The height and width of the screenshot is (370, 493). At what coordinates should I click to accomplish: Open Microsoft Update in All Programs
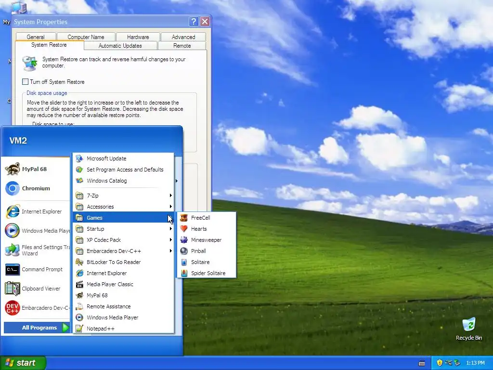point(124,159)
